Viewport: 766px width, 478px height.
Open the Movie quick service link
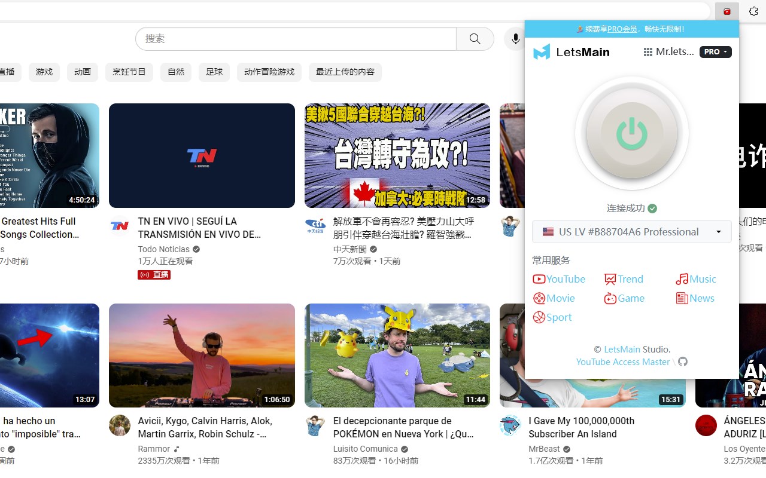[554, 298]
